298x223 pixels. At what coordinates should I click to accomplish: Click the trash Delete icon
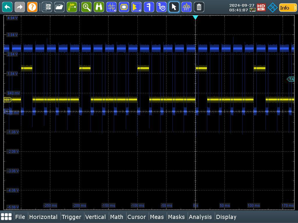(x=199, y=7)
